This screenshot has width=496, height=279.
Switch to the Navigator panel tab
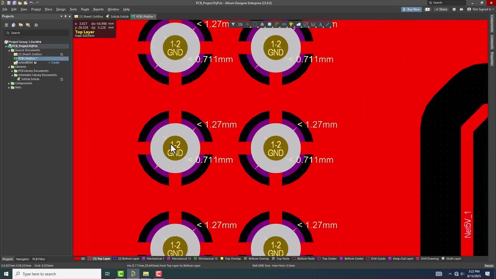click(x=22, y=259)
